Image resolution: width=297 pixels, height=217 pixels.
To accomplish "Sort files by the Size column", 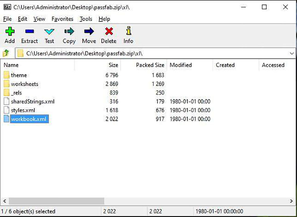I will coord(114,65).
